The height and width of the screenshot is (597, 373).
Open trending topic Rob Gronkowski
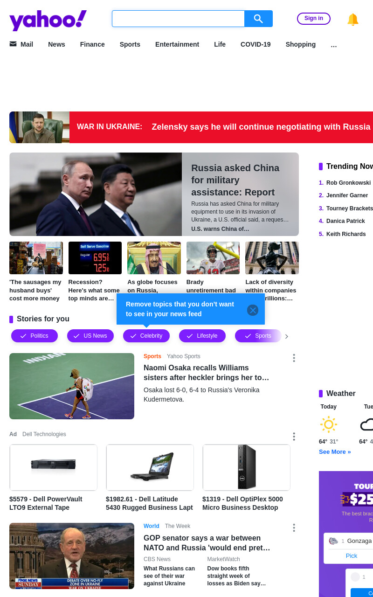[348, 183]
